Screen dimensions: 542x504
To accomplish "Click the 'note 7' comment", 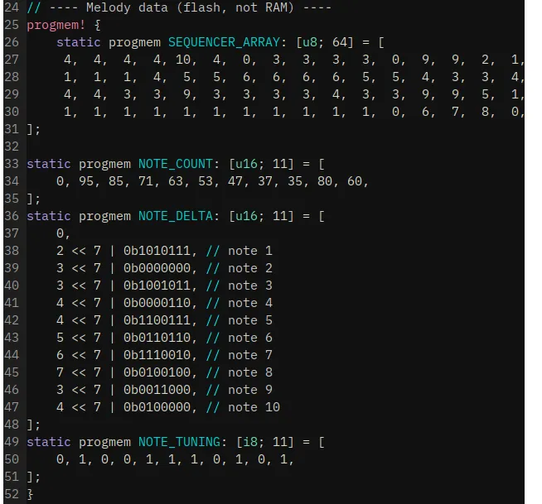I will click(x=250, y=355).
